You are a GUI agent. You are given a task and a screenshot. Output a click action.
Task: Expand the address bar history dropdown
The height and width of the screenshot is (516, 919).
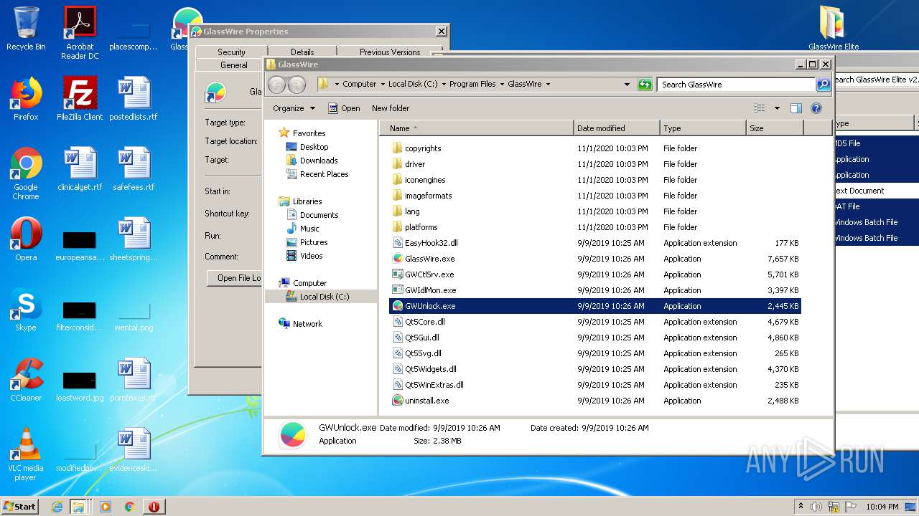(627, 85)
